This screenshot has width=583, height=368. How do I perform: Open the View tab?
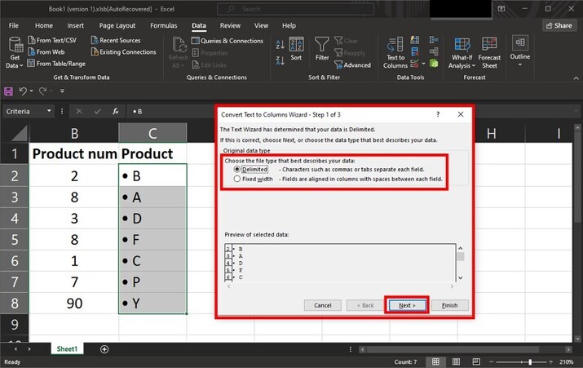[261, 25]
